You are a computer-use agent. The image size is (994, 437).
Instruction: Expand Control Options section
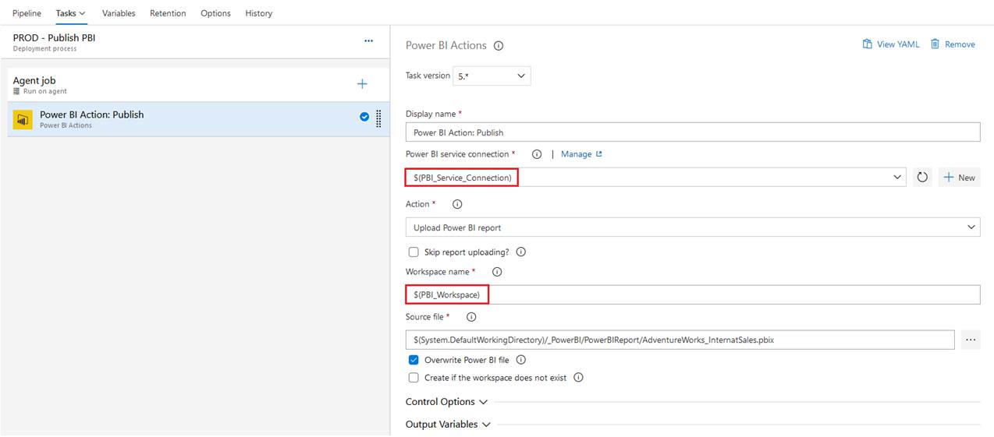pos(446,402)
